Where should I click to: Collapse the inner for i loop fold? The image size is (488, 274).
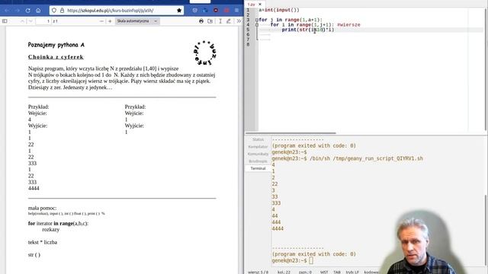257,25
